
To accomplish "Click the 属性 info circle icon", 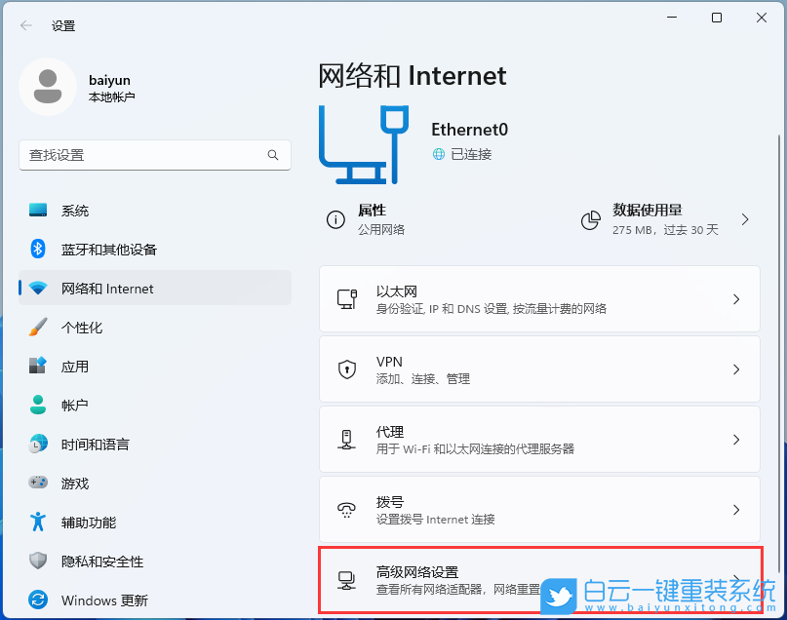I will point(334,219).
